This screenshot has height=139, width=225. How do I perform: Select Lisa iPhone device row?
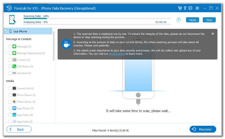[x=28, y=31]
